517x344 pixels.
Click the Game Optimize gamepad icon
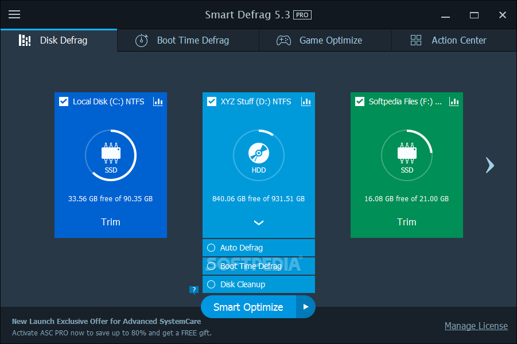pos(283,41)
